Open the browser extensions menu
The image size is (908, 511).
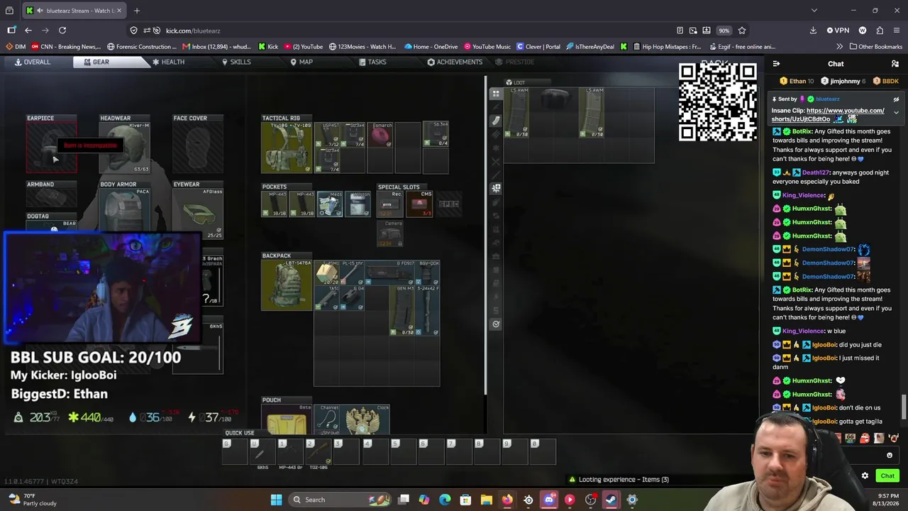[x=880, y=31]
